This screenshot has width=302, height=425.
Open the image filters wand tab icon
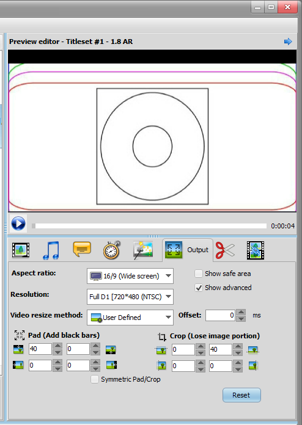point(143,250)
